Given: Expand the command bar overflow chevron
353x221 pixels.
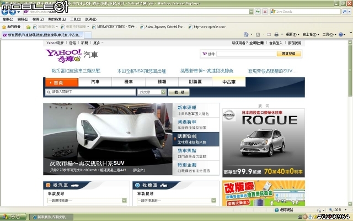Looking at the screenshot, I should click(351, 33).
